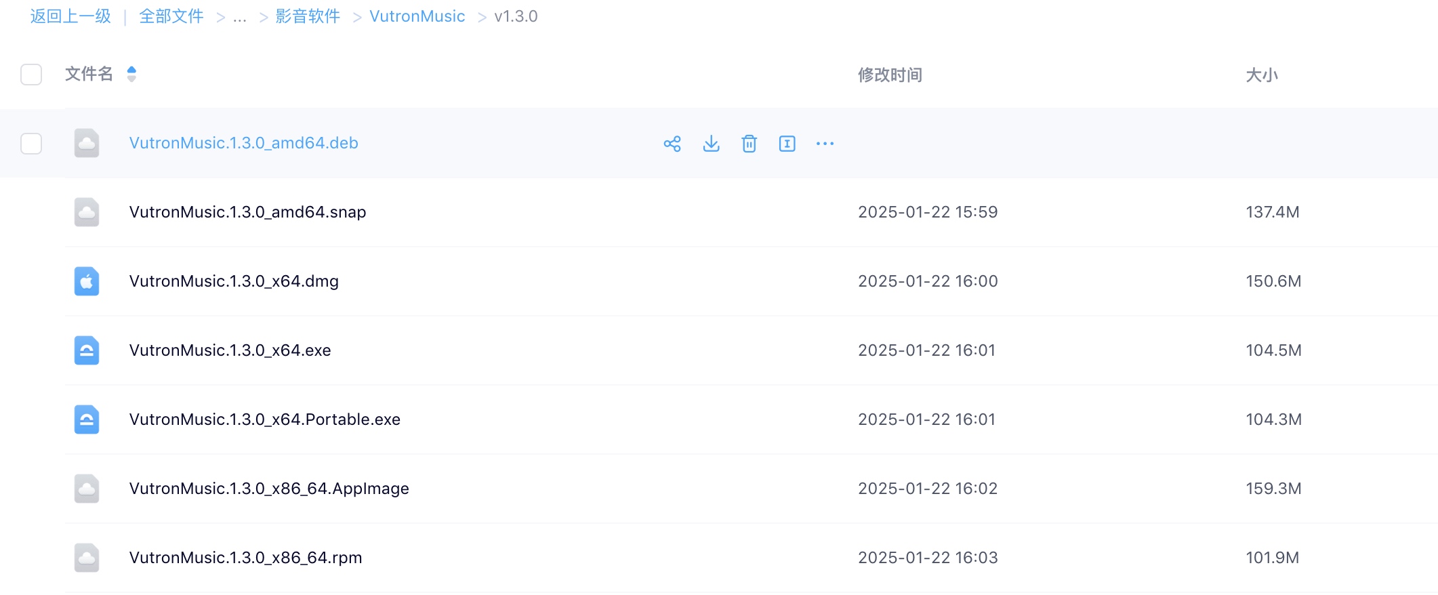Open the VutronMusic breadcrumb folder
The image size is (1438, 595).
click(417, 16)
